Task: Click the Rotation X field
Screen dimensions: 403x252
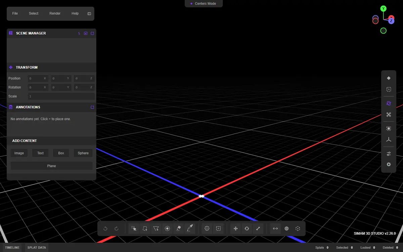Action: [x=38, y=87]
